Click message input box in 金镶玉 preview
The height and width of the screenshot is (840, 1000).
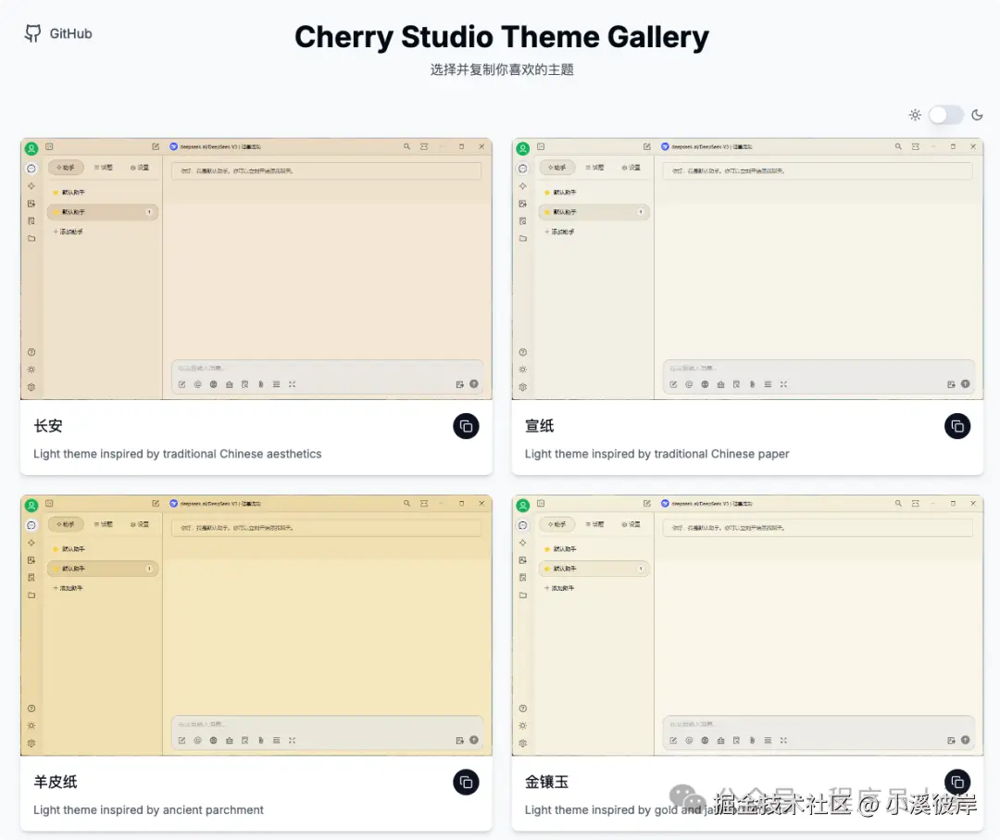(x=819, y=733)
